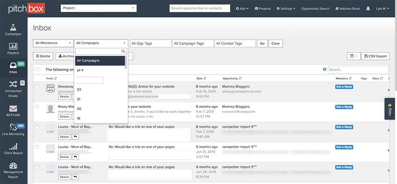Check the Giveaway Route email row
Viewport: 397px width, 184px height.
point(37,86)
